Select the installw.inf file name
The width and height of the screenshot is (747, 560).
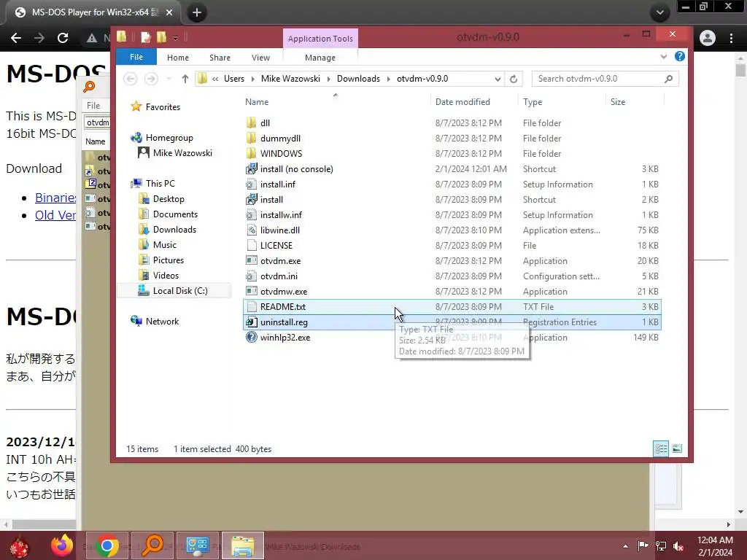point(281,215)
